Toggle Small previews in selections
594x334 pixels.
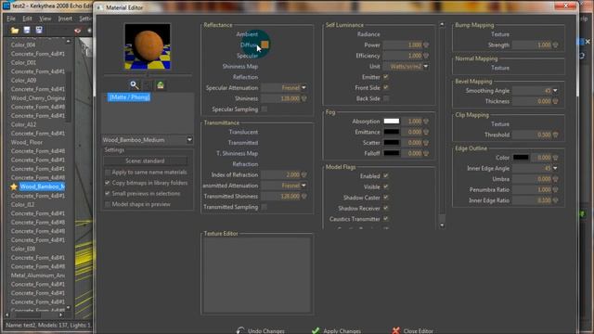(x=108, y=194)
